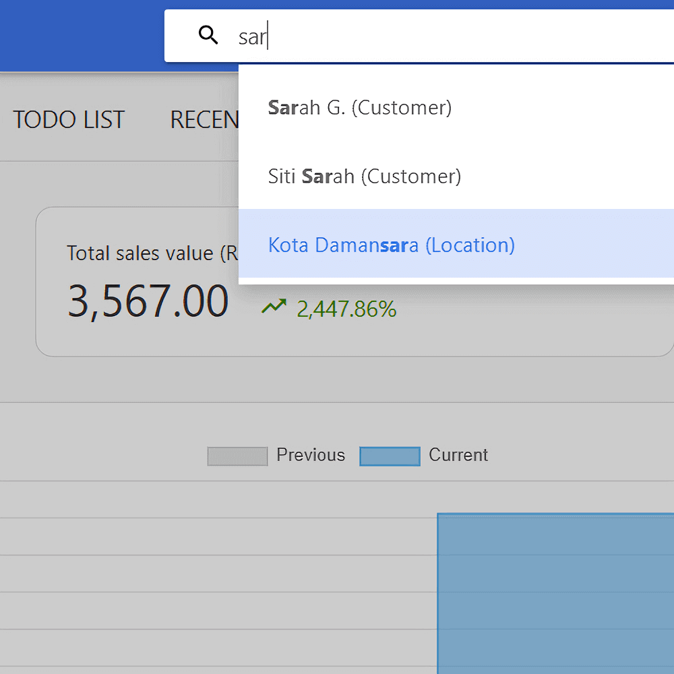Viewport: 674px width, 674px height.
Task: Toggle the Previous series legend label
Action: pyautogui.click(x=311, y=456)
